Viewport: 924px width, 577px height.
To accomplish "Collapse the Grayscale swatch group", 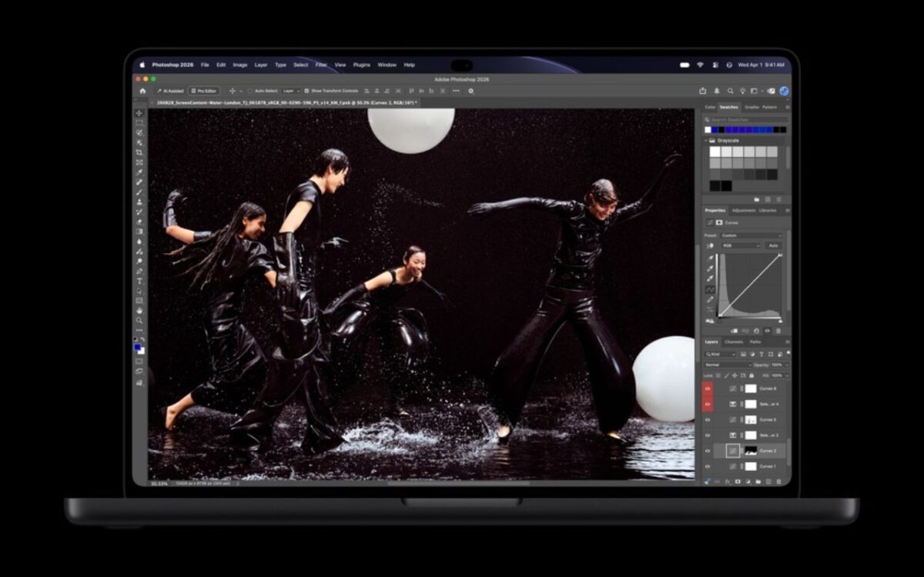I will 706,141.
